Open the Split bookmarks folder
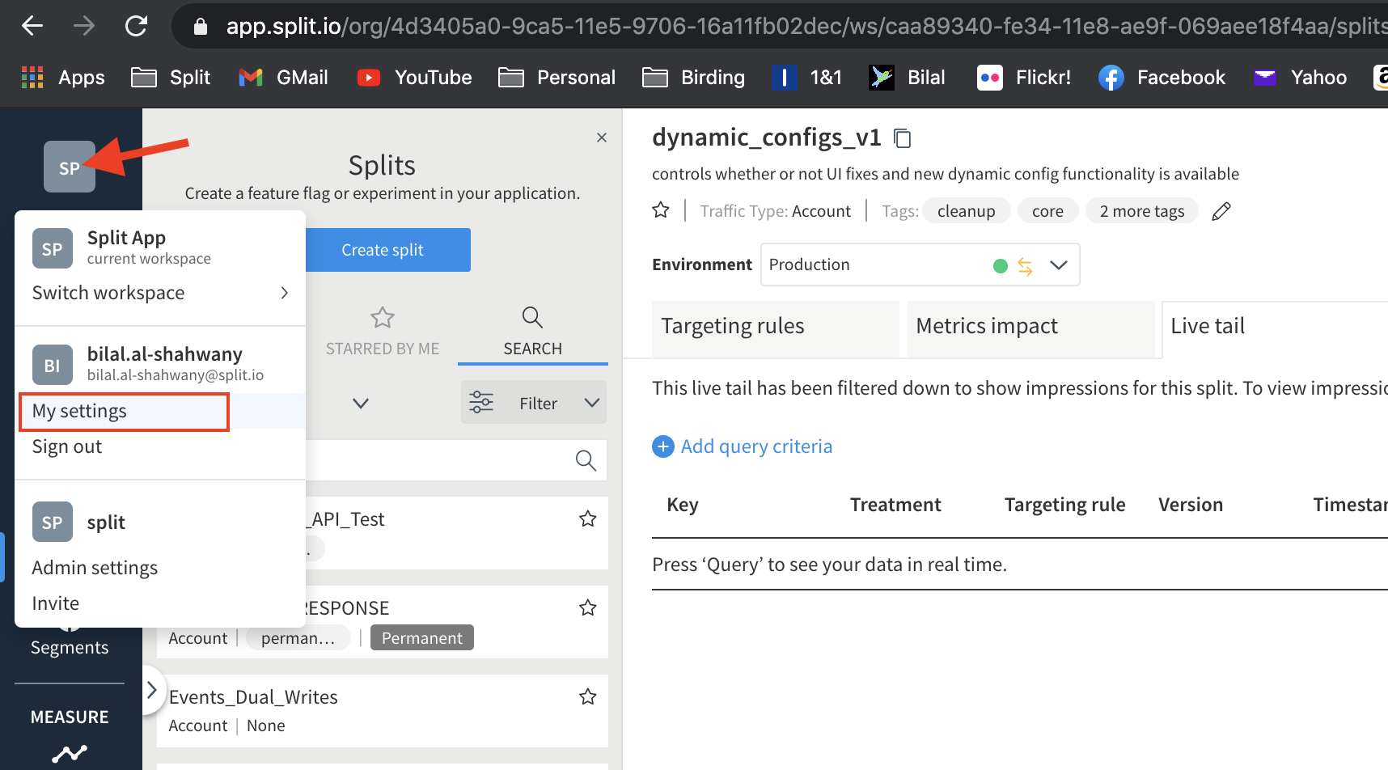1388x770 pixels. pos(171,78)
